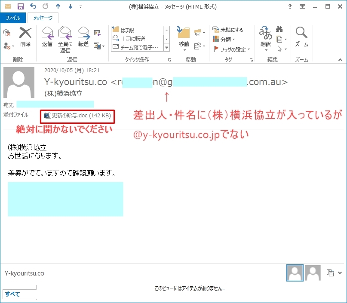Open attachment 更新の給与.doc

(78, 116)
